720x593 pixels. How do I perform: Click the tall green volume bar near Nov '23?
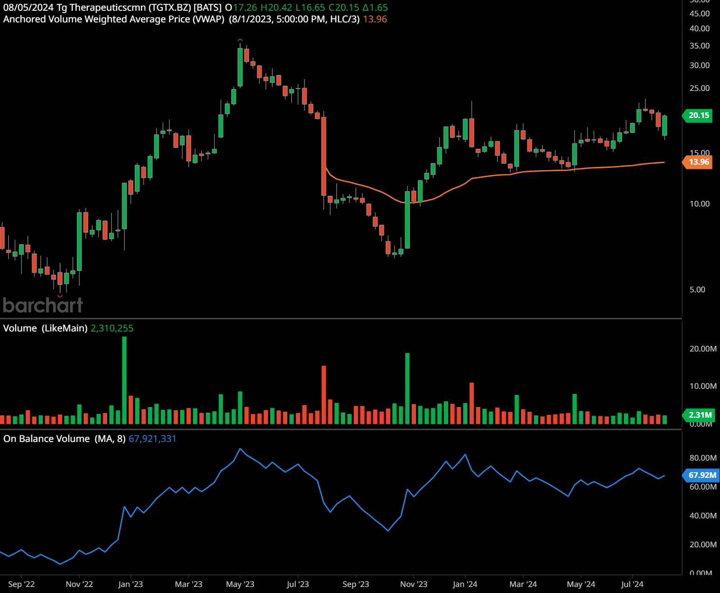[407, 388]
